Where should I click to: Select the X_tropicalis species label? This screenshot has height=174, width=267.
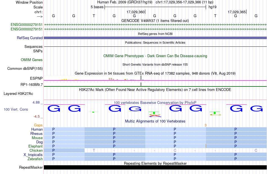33,155
